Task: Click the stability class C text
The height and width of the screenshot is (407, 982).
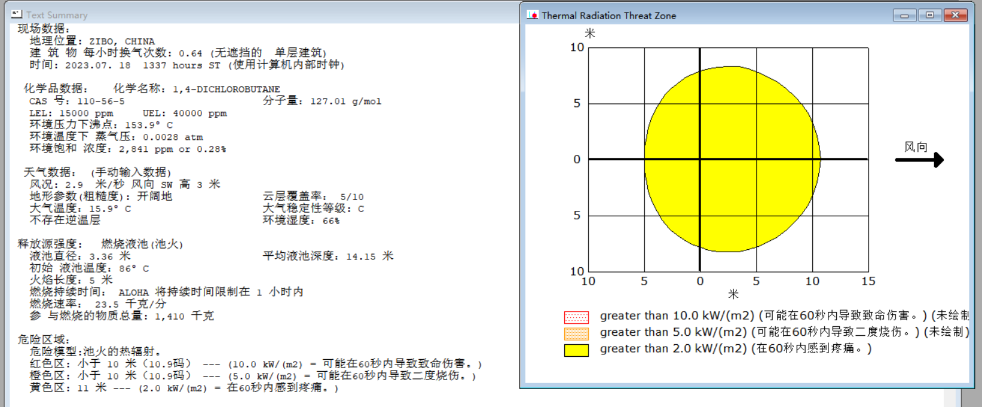Action: coord(313,209)
